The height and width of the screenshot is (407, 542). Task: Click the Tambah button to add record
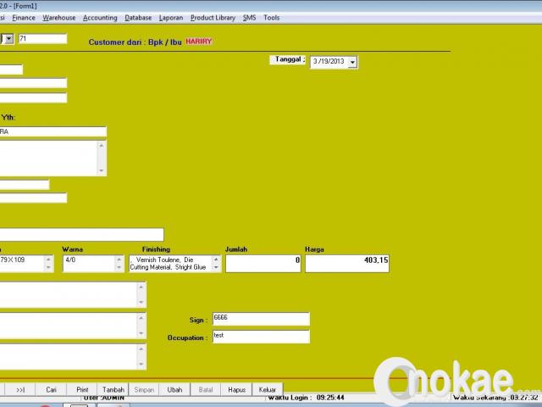coord(113,389)
